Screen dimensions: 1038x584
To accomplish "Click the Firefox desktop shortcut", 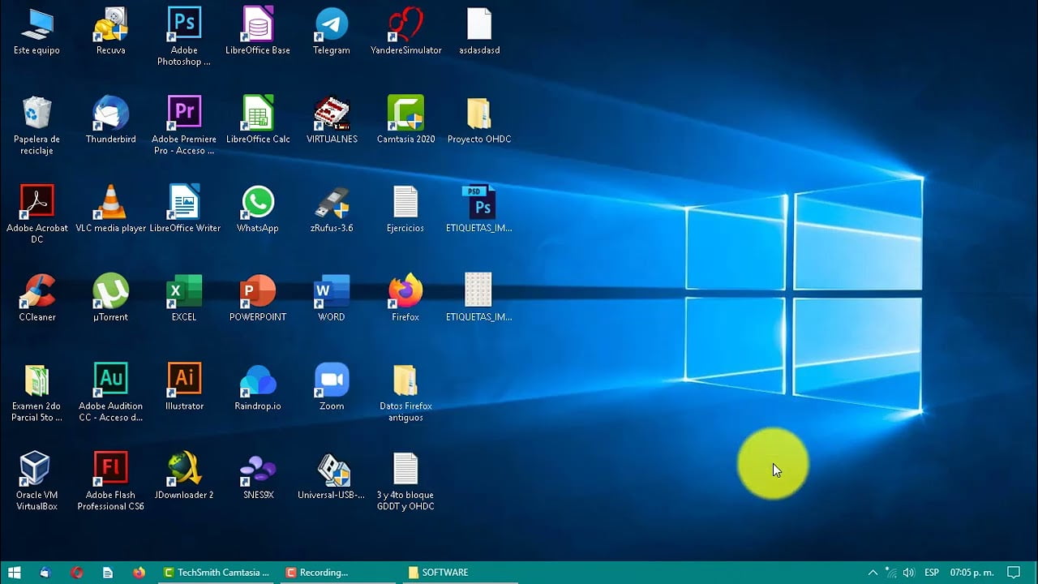I will [x=405, y=298].
